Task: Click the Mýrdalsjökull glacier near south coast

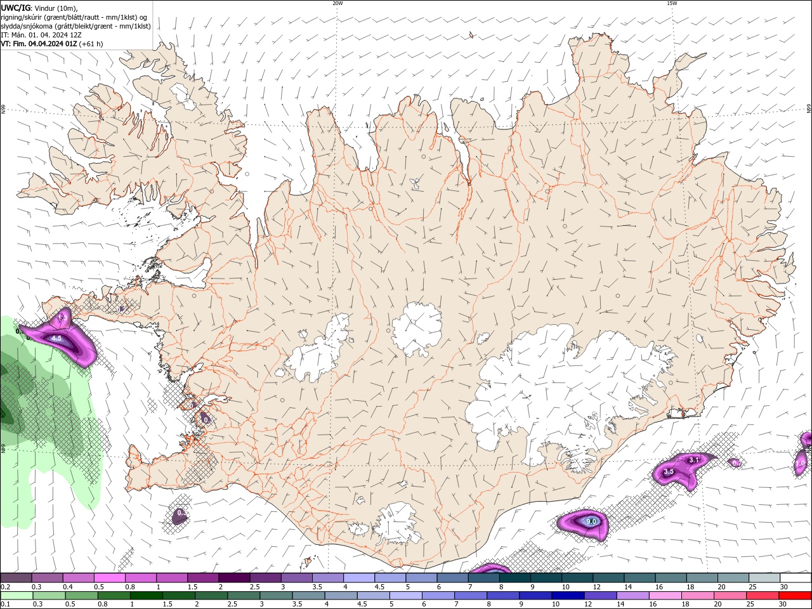Action: pos(396,523)
